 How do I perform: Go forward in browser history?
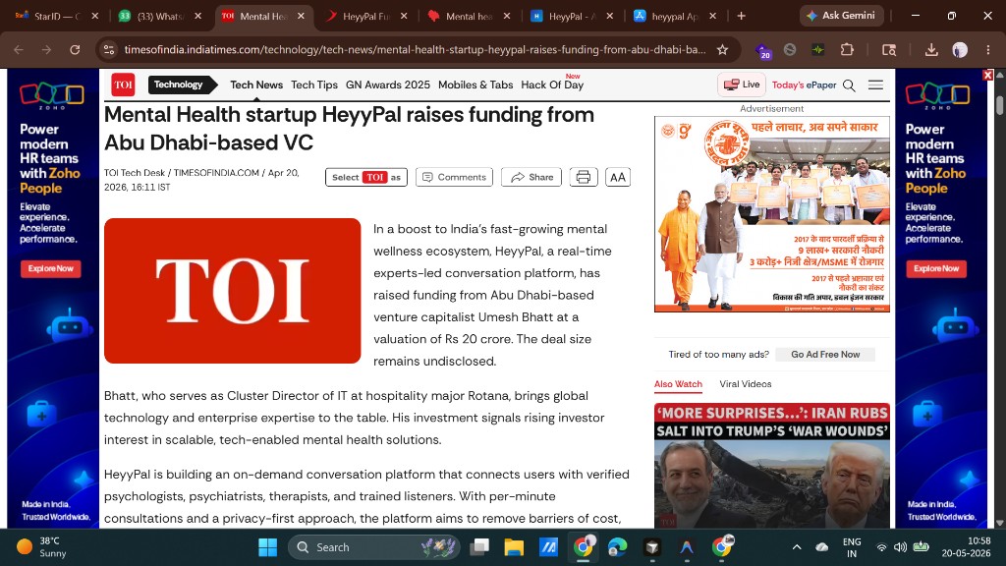(46, 50)
